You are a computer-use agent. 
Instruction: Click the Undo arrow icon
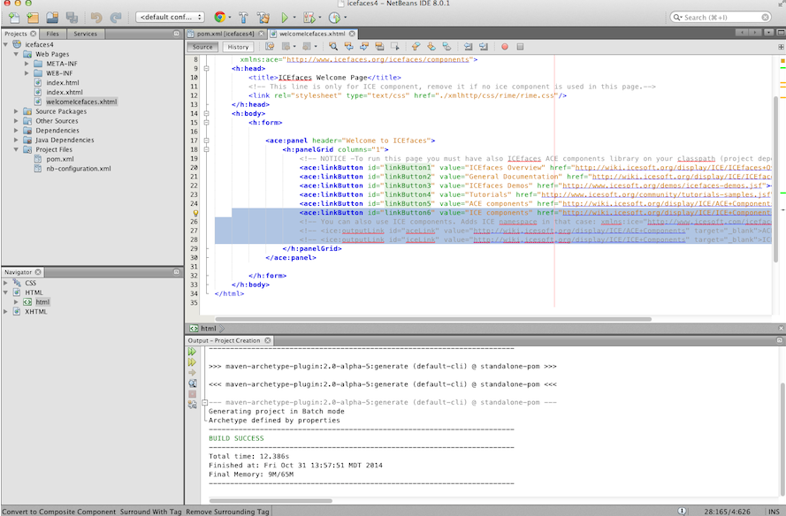pyautogui.click(x=95, y=17)
